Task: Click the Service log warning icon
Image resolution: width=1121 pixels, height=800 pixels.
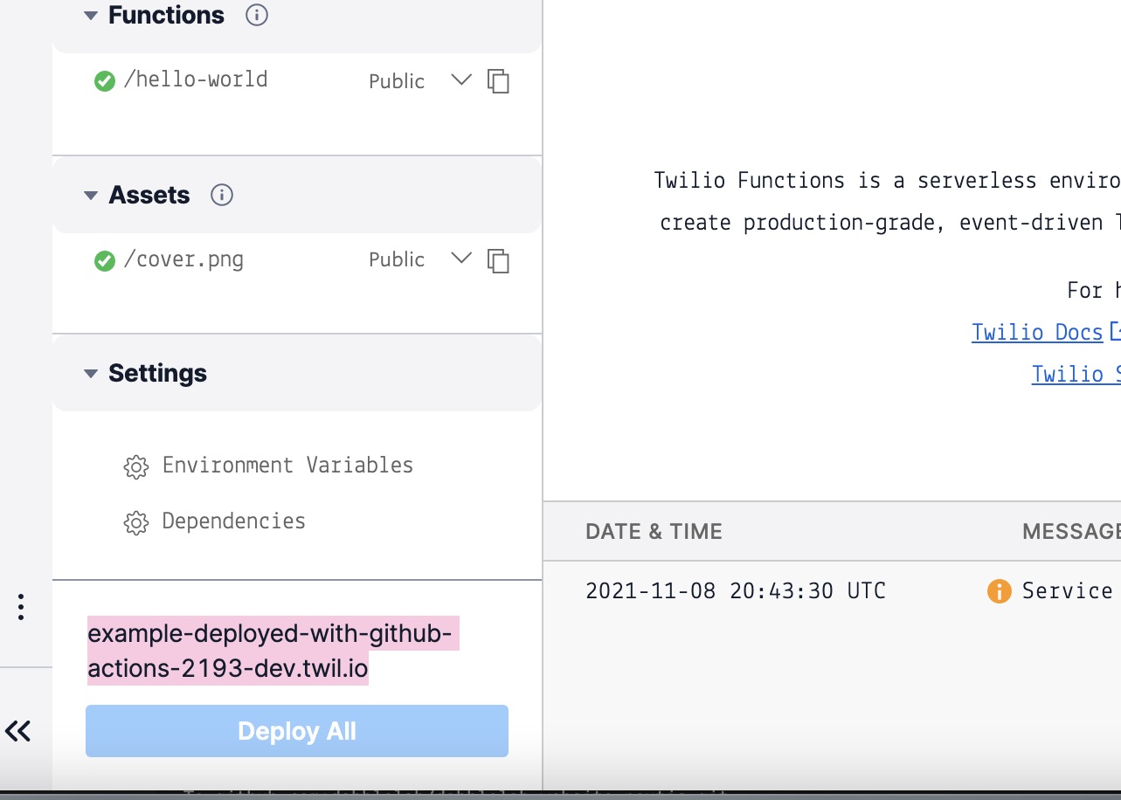Action: click(x=999, y=591)
